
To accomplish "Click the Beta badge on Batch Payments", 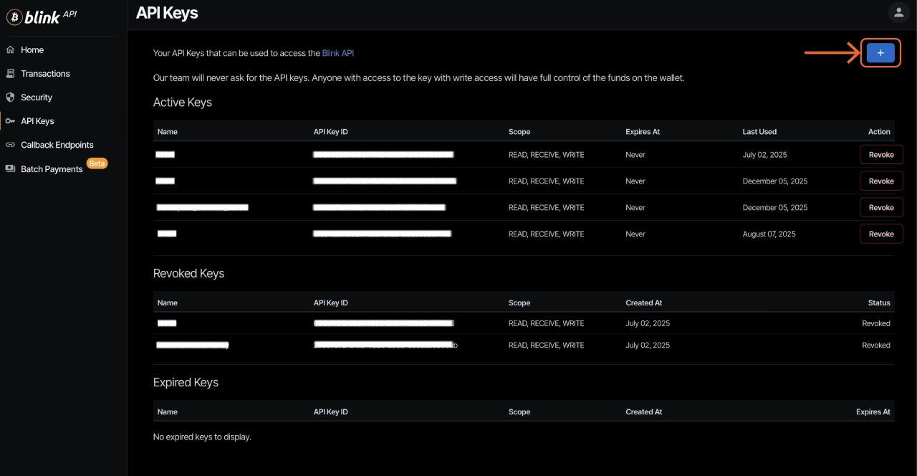I will tap(97, 163).
